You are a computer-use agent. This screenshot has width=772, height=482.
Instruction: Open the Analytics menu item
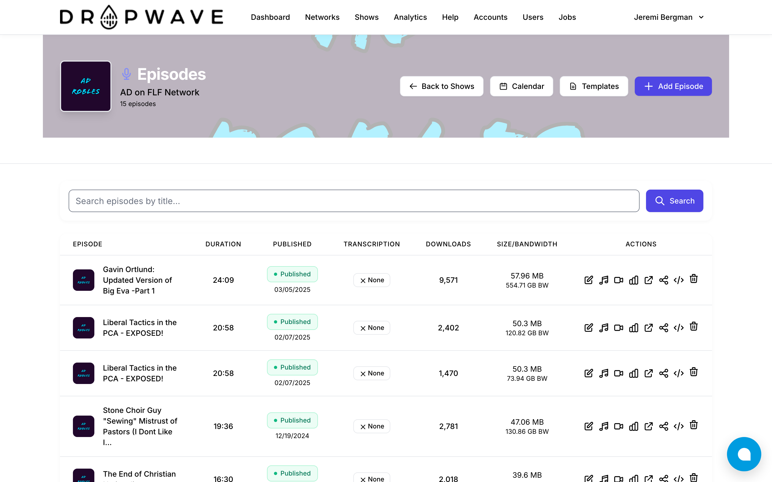[x=410, y=17]
